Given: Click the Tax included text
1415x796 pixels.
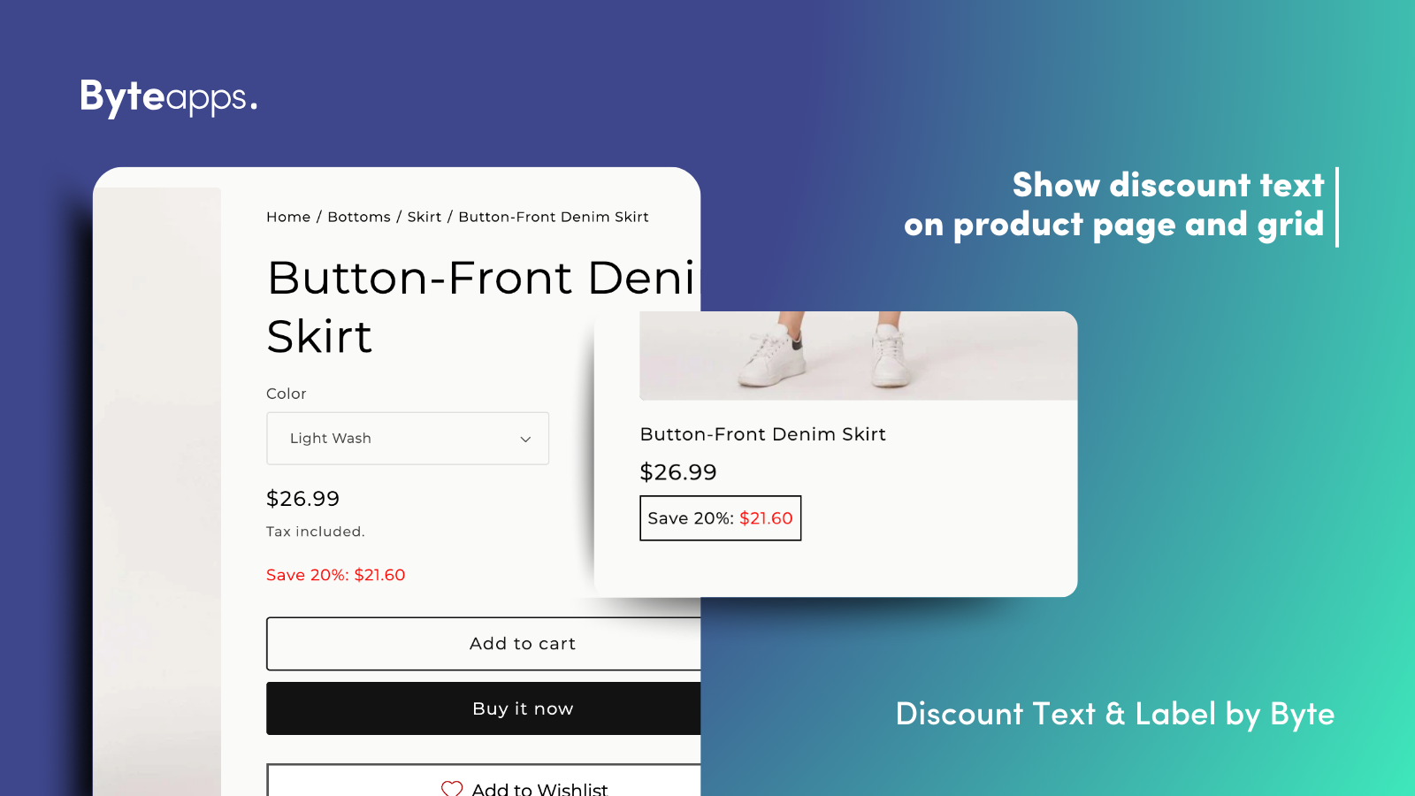Looking at the screenshot, I should coord(315,531).
